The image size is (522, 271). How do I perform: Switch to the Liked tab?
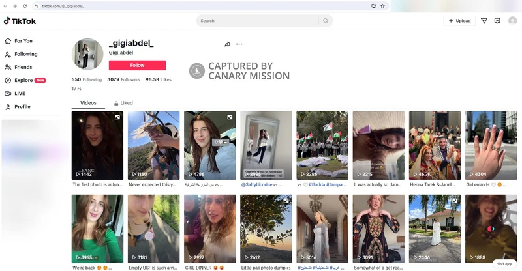[x=123, y=103]
